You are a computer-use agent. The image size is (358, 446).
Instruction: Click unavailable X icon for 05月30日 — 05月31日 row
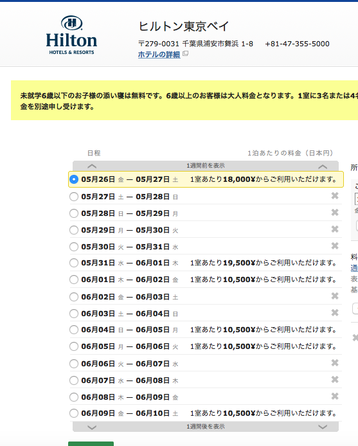coord(335,245)
